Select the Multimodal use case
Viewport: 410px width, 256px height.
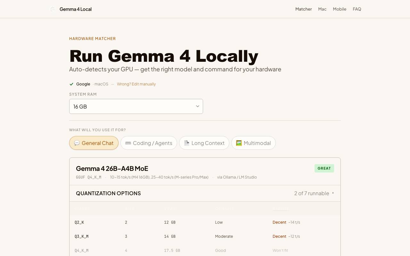[253, 143]
